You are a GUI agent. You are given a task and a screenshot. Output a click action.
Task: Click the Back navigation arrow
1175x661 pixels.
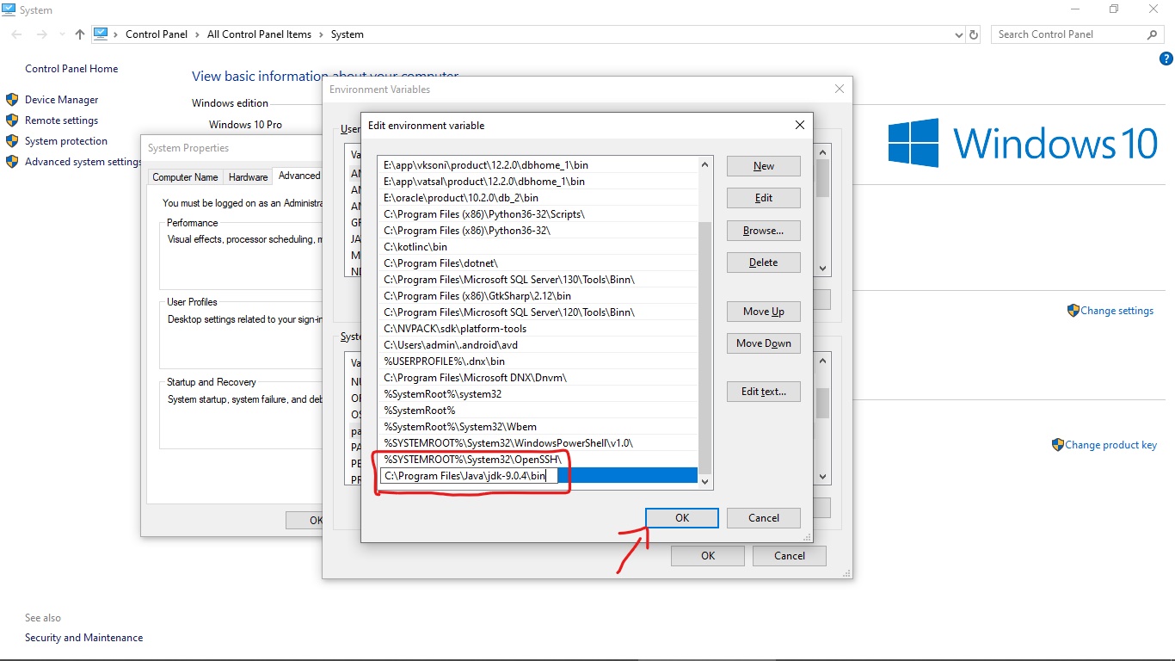(x=17, y=34)
